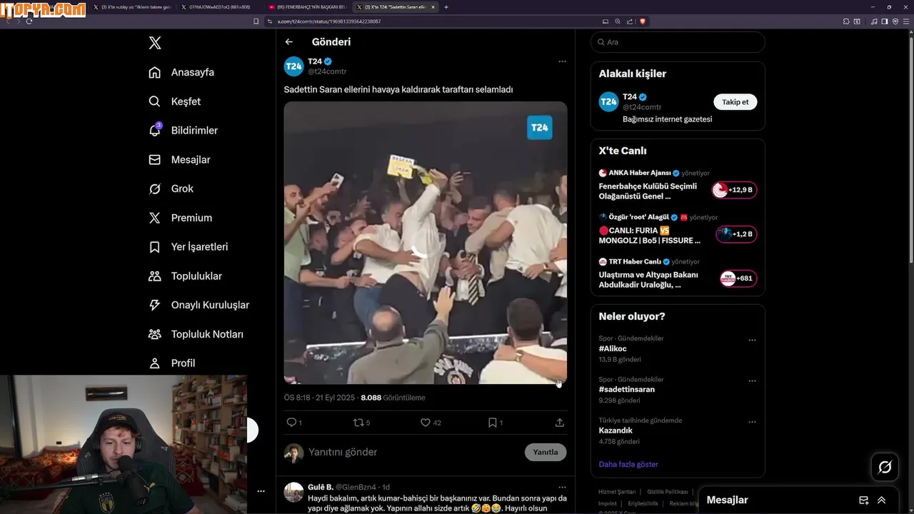Open the Premium page

181,218
